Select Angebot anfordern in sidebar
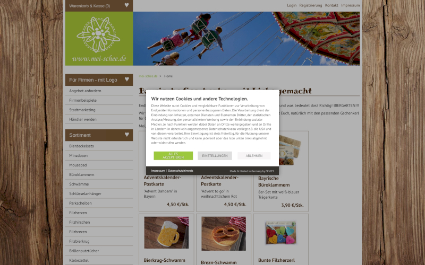This screenshot has width=425, height=265. coord(85,91)
